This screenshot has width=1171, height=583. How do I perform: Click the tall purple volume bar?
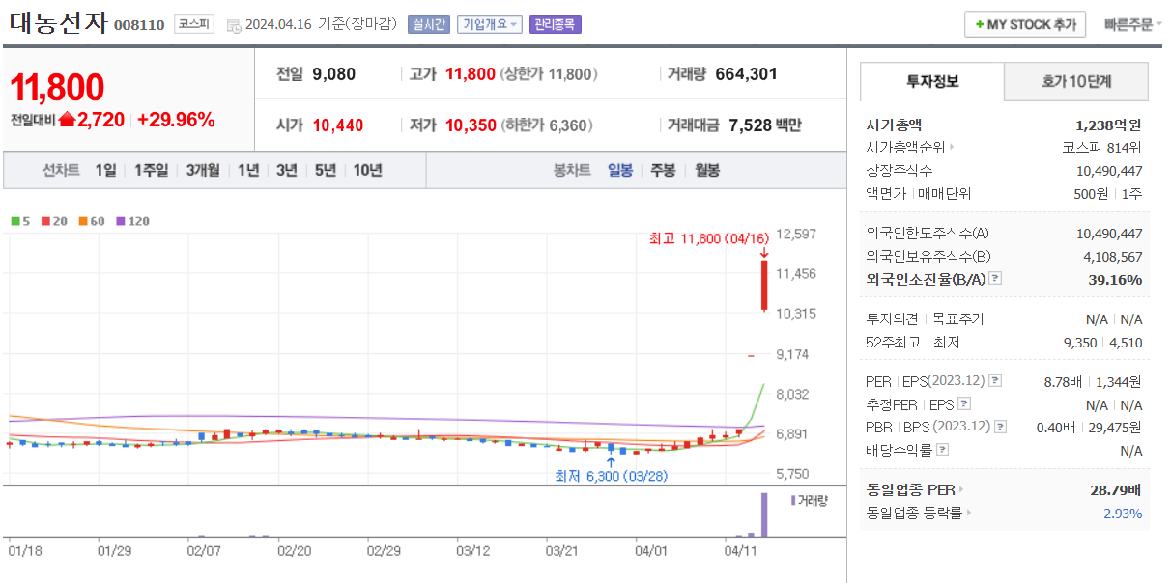tap(764, 514)
